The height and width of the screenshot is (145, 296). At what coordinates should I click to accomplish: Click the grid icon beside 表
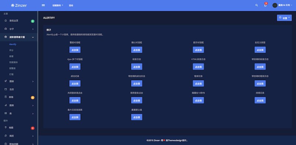[6, 113]
